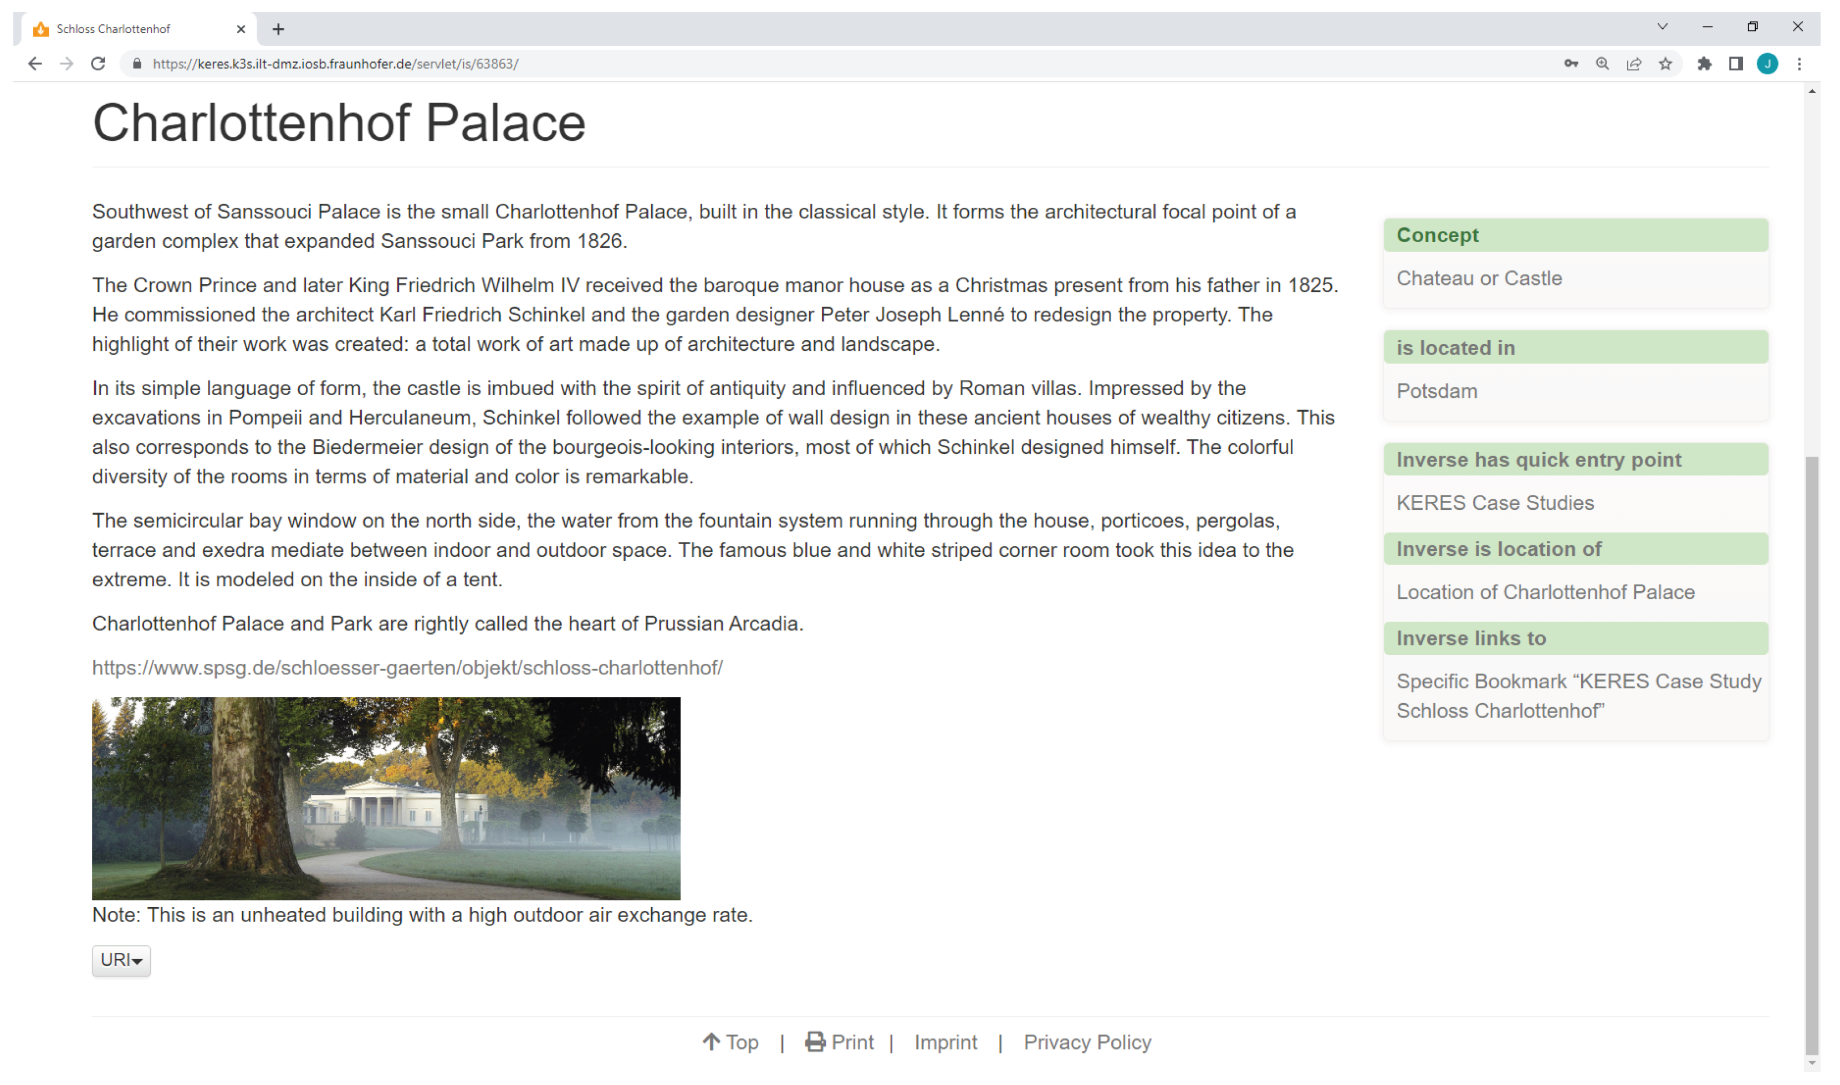Reload the page with refresh icon
1840x1085 pixels.
pos(98,64)
